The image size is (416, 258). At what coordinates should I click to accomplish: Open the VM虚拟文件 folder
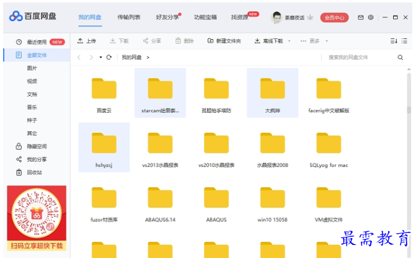pyautogui.click(x=329, y=202)
